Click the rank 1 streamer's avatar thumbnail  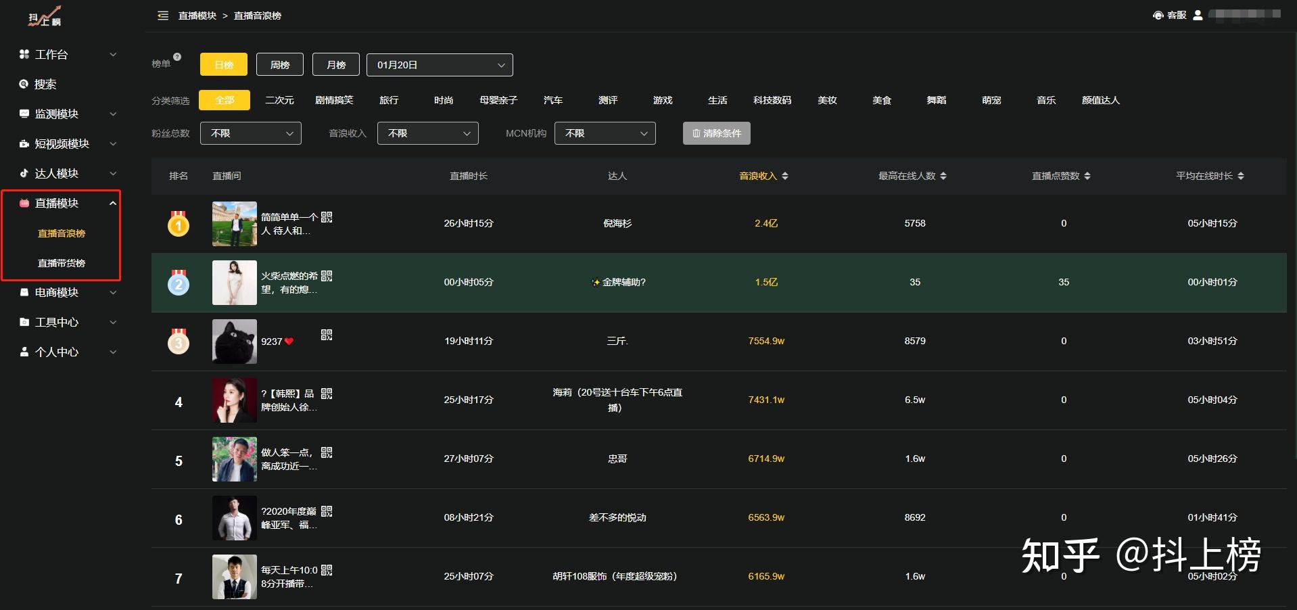tap(234, 224)
